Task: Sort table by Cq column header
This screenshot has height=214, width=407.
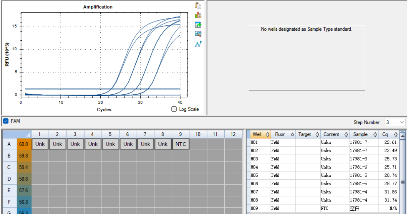Action: (x=388, y=134)
